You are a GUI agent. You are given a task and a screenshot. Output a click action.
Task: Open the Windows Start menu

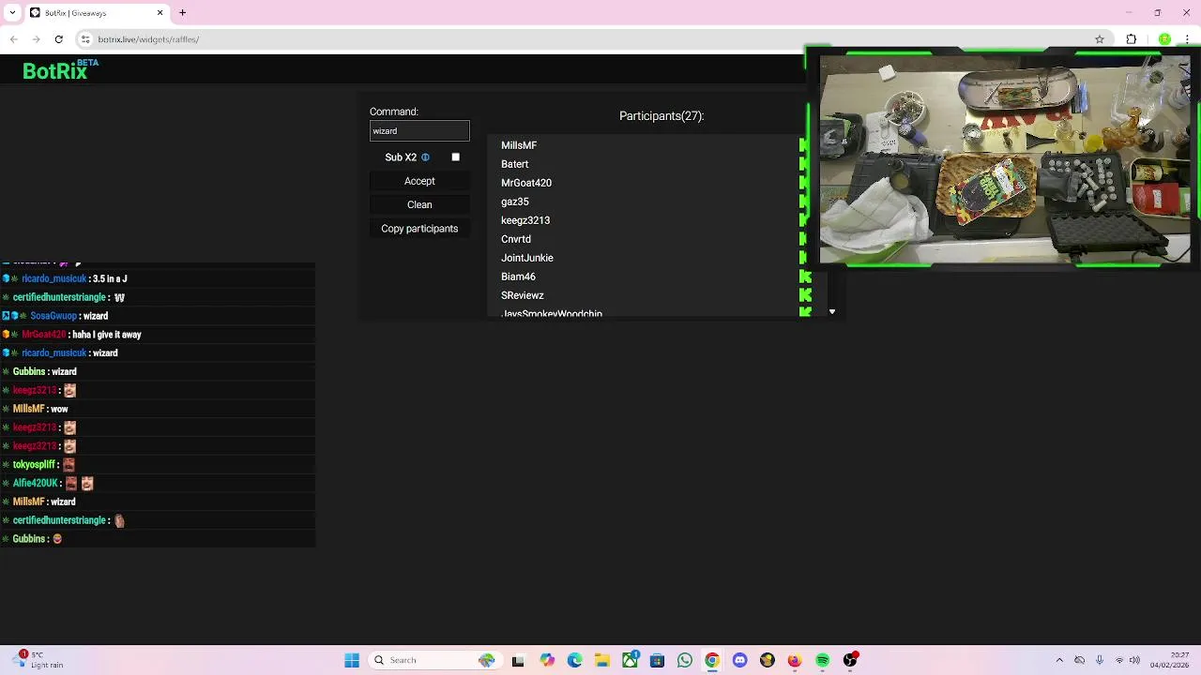[x=352, y=660]
